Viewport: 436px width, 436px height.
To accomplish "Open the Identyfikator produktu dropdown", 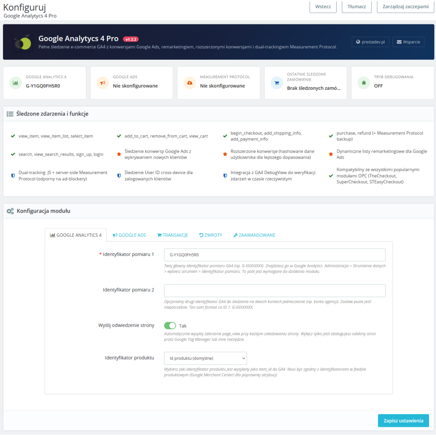I will [x=205, y=358].
